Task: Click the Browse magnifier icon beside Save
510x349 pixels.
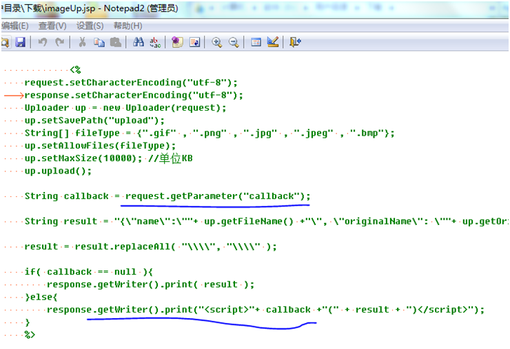Action: (5, 42)
